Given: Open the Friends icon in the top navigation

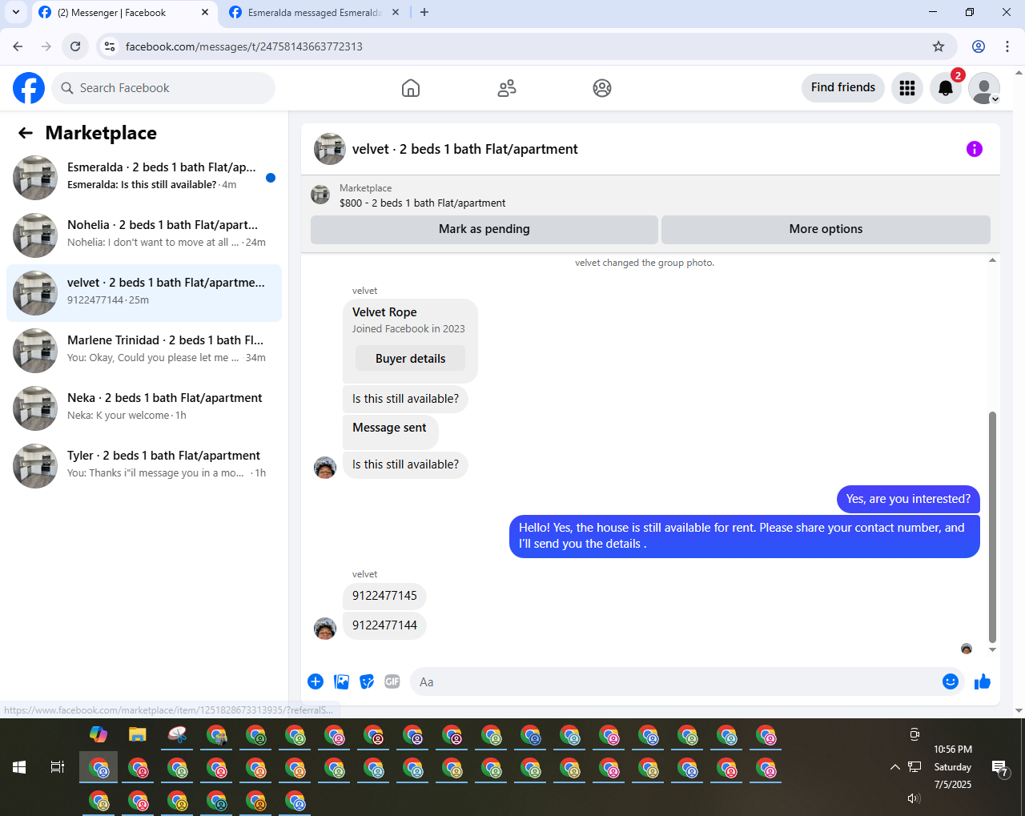Looking at the screenshot, I should (x=506, y=88).
